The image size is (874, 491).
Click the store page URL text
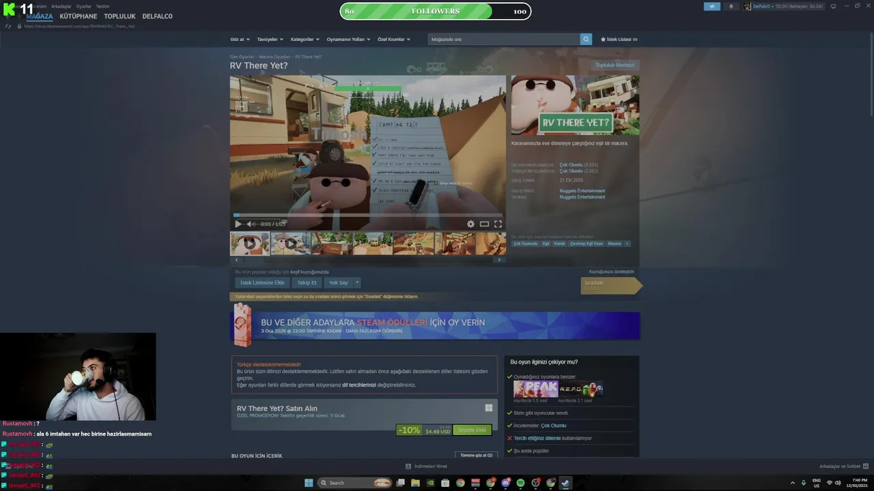[x=79, y=26]
